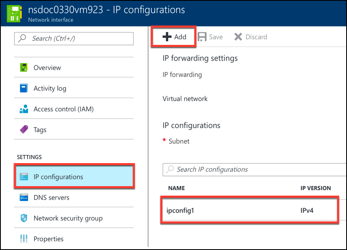Open Access control (IAM) menu item
347x250 pixels.
74,109
